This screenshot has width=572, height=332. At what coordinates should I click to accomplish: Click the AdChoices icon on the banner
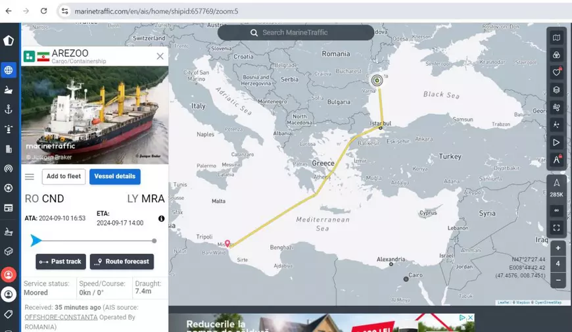pos(462,318)
